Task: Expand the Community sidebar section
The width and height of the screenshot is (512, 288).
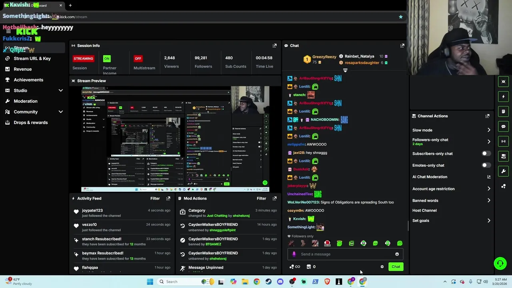Action: [x=61, y=112]
